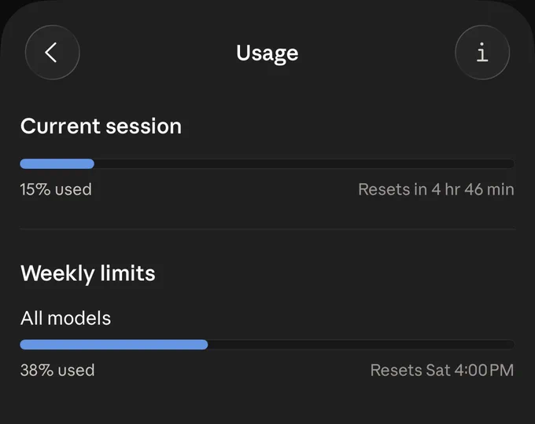Click the unfilled track of weekly bar

pos(361,345)
